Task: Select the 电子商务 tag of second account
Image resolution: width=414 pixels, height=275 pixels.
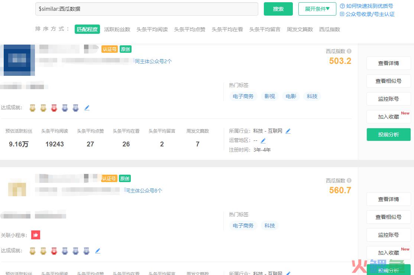Action: pyautogui.click(x=243, y=226)
